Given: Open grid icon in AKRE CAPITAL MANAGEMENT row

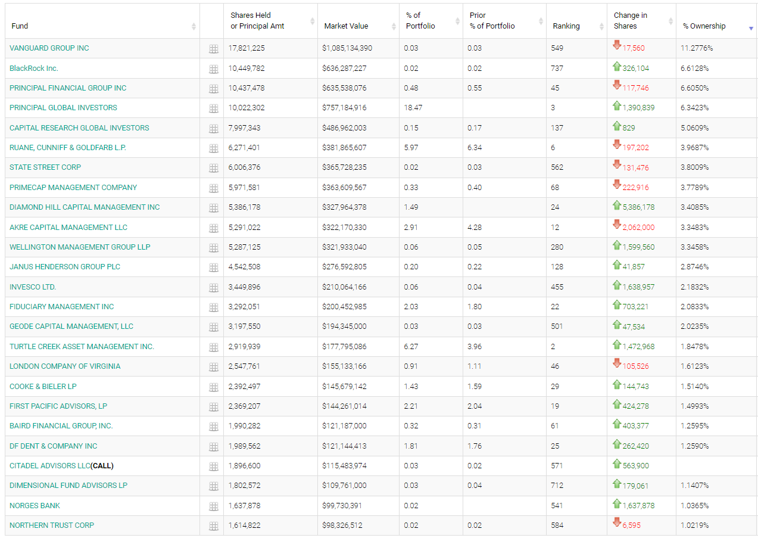Looking at the screenshot, I should click(214, 228).
